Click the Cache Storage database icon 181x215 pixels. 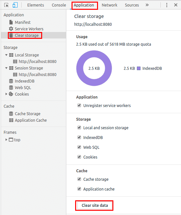(x=11, y=114)
